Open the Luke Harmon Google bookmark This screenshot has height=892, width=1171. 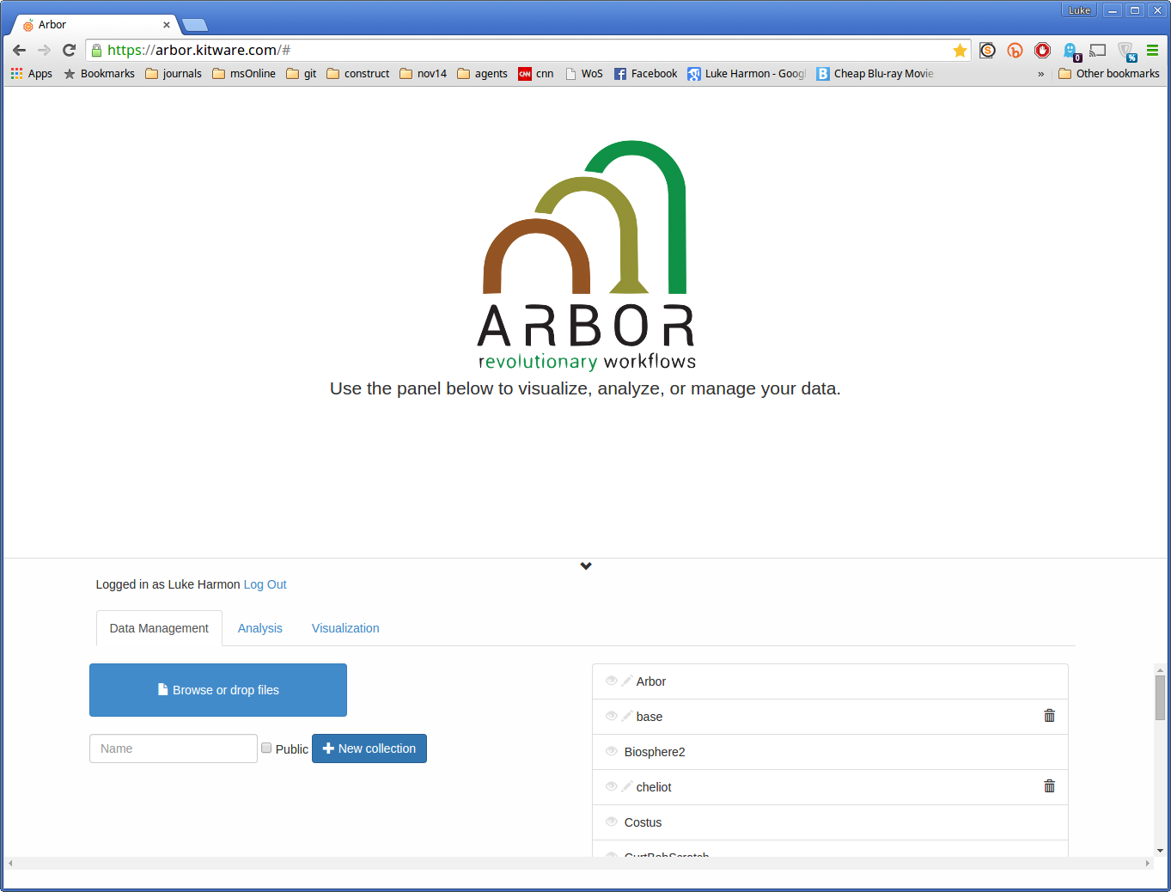pyautogui.click(x=747, y=74)
